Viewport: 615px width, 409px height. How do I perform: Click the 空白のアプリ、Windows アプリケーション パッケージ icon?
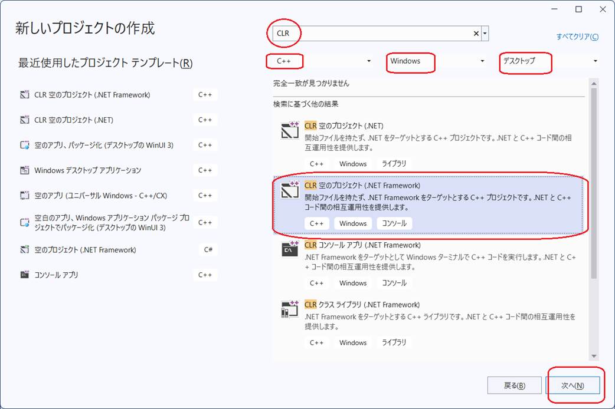25,223
